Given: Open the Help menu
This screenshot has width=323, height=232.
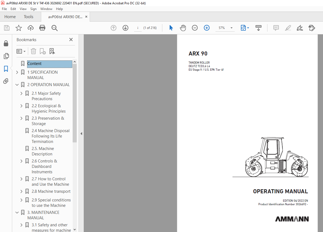Looking at the screenshot, I should coord(59,9).
